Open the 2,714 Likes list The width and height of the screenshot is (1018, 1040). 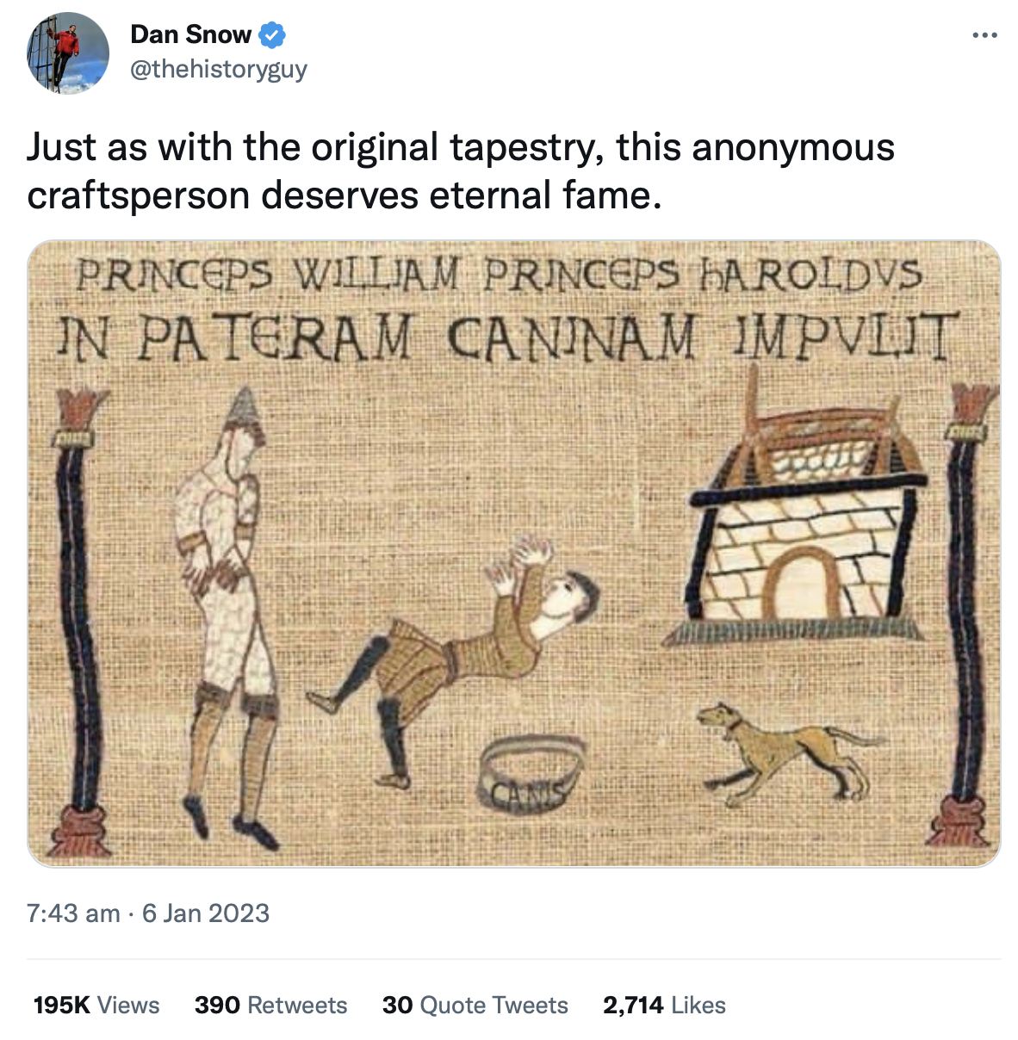tap(664, 1005)
